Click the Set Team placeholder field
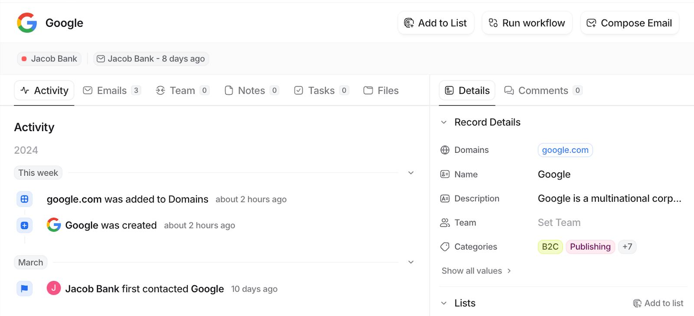The width and height of the screenshot is (694, 316). click(559, 222)
